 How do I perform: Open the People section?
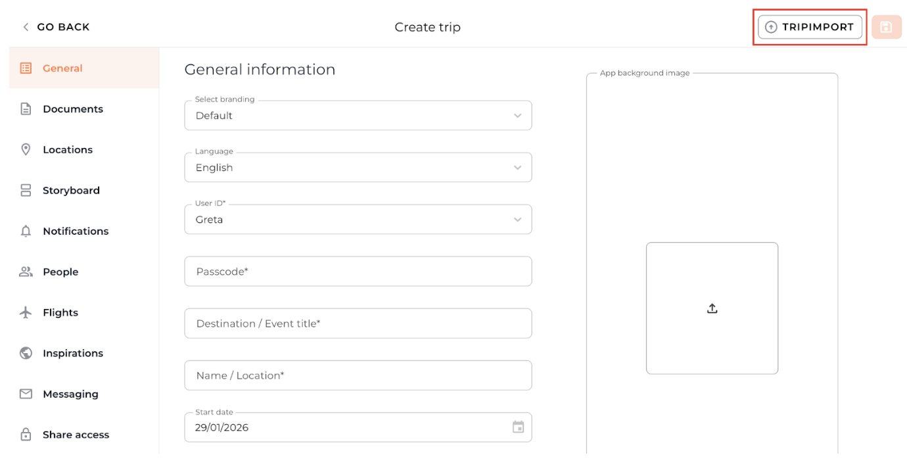[x=60, y=272]
